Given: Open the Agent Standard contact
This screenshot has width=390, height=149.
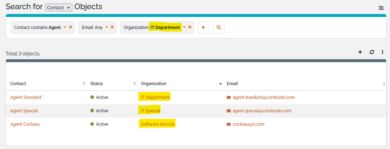Looking at the screenshot, I should click(x=26, y=97).
